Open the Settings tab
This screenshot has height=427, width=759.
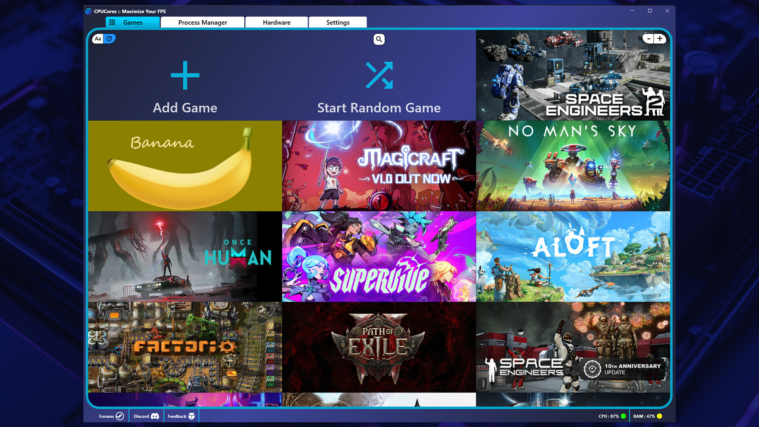tap(338, 22)
